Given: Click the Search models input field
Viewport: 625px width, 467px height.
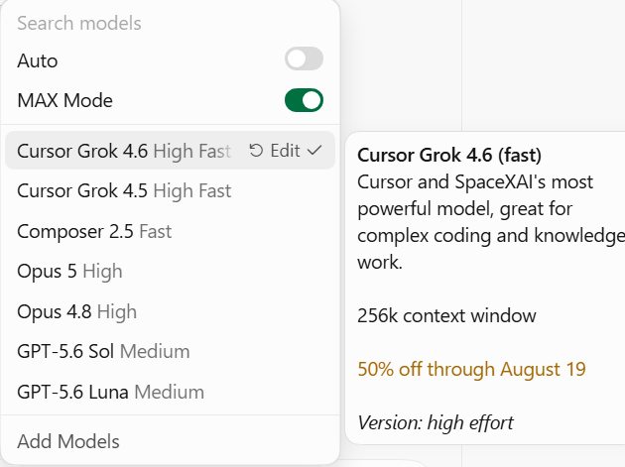Looking at the screenshot, I should pyautogui.click(x=171, y=23).
